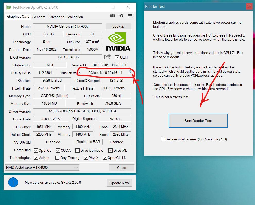This screenshot has height=205, width=255.
Task: Close the GPU-Z window with X
Action: pos(128,7)
